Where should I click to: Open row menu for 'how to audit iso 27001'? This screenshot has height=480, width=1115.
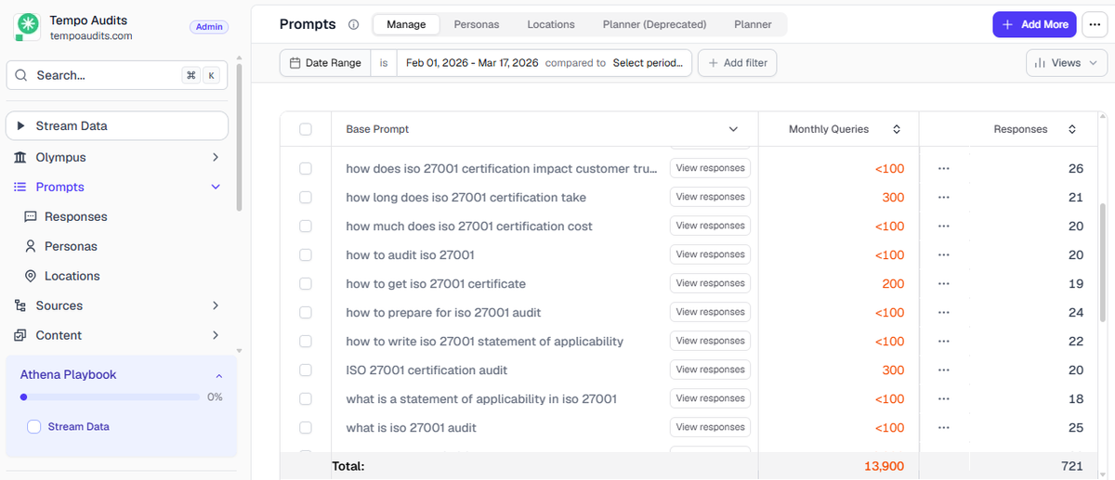[x=944, y=255]
